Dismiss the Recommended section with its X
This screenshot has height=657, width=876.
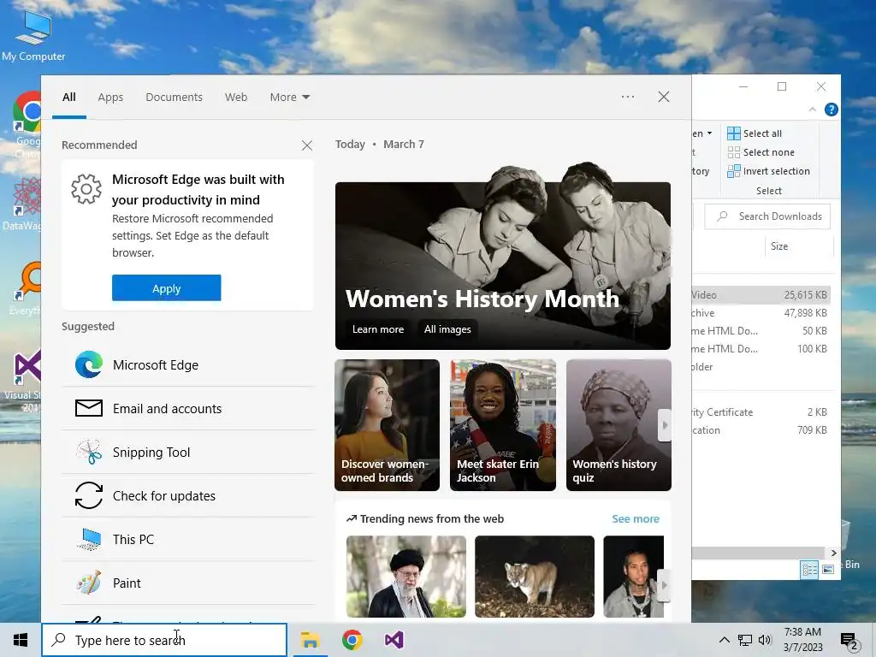tap(307, 145)
